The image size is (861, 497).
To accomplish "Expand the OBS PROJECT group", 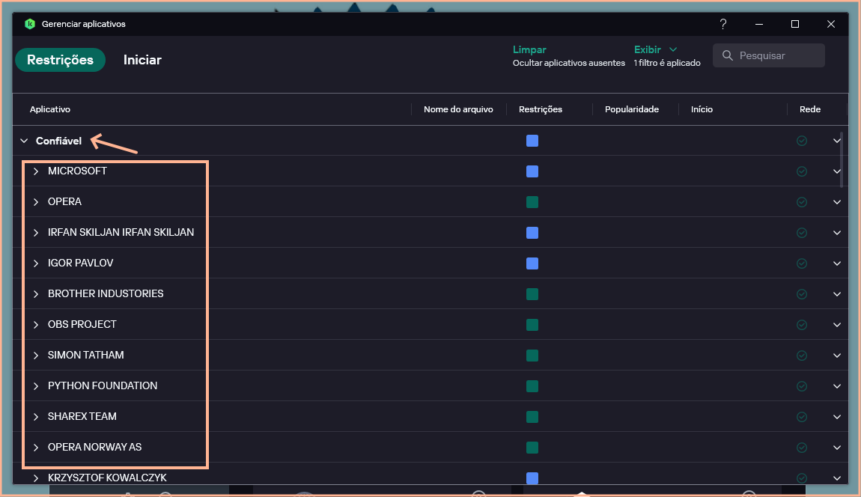I will pyautogui.click(x=36, y=325).
